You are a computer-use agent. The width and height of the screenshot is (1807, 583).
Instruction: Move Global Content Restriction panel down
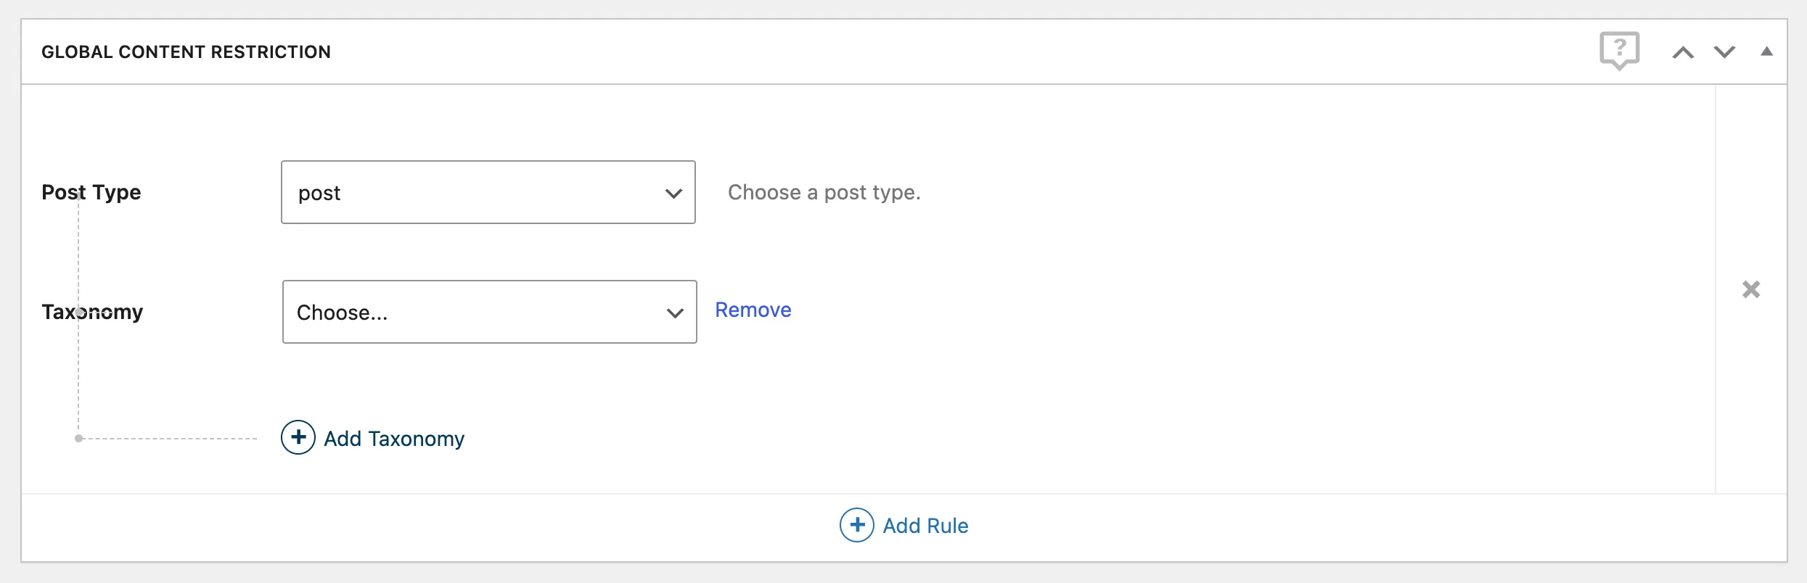pos(1724,52)
